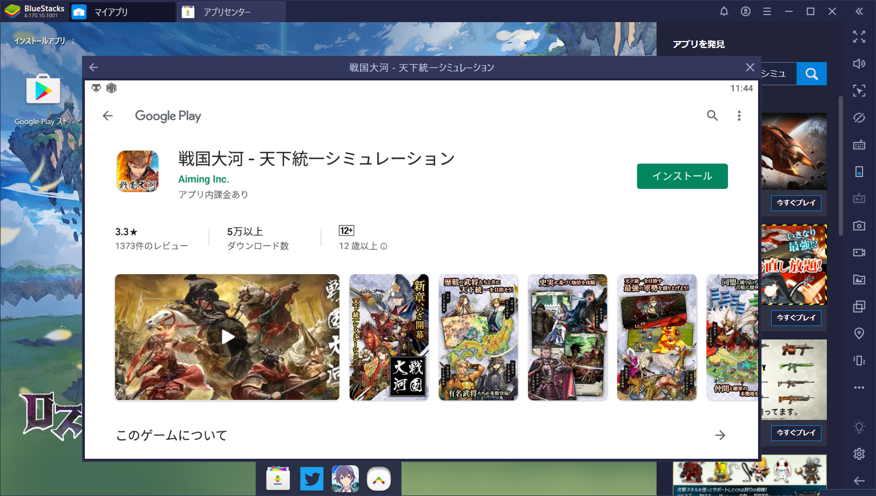Click the volume icon in sidebar
Screen dimensions: 876x496
tap(859, 64)
